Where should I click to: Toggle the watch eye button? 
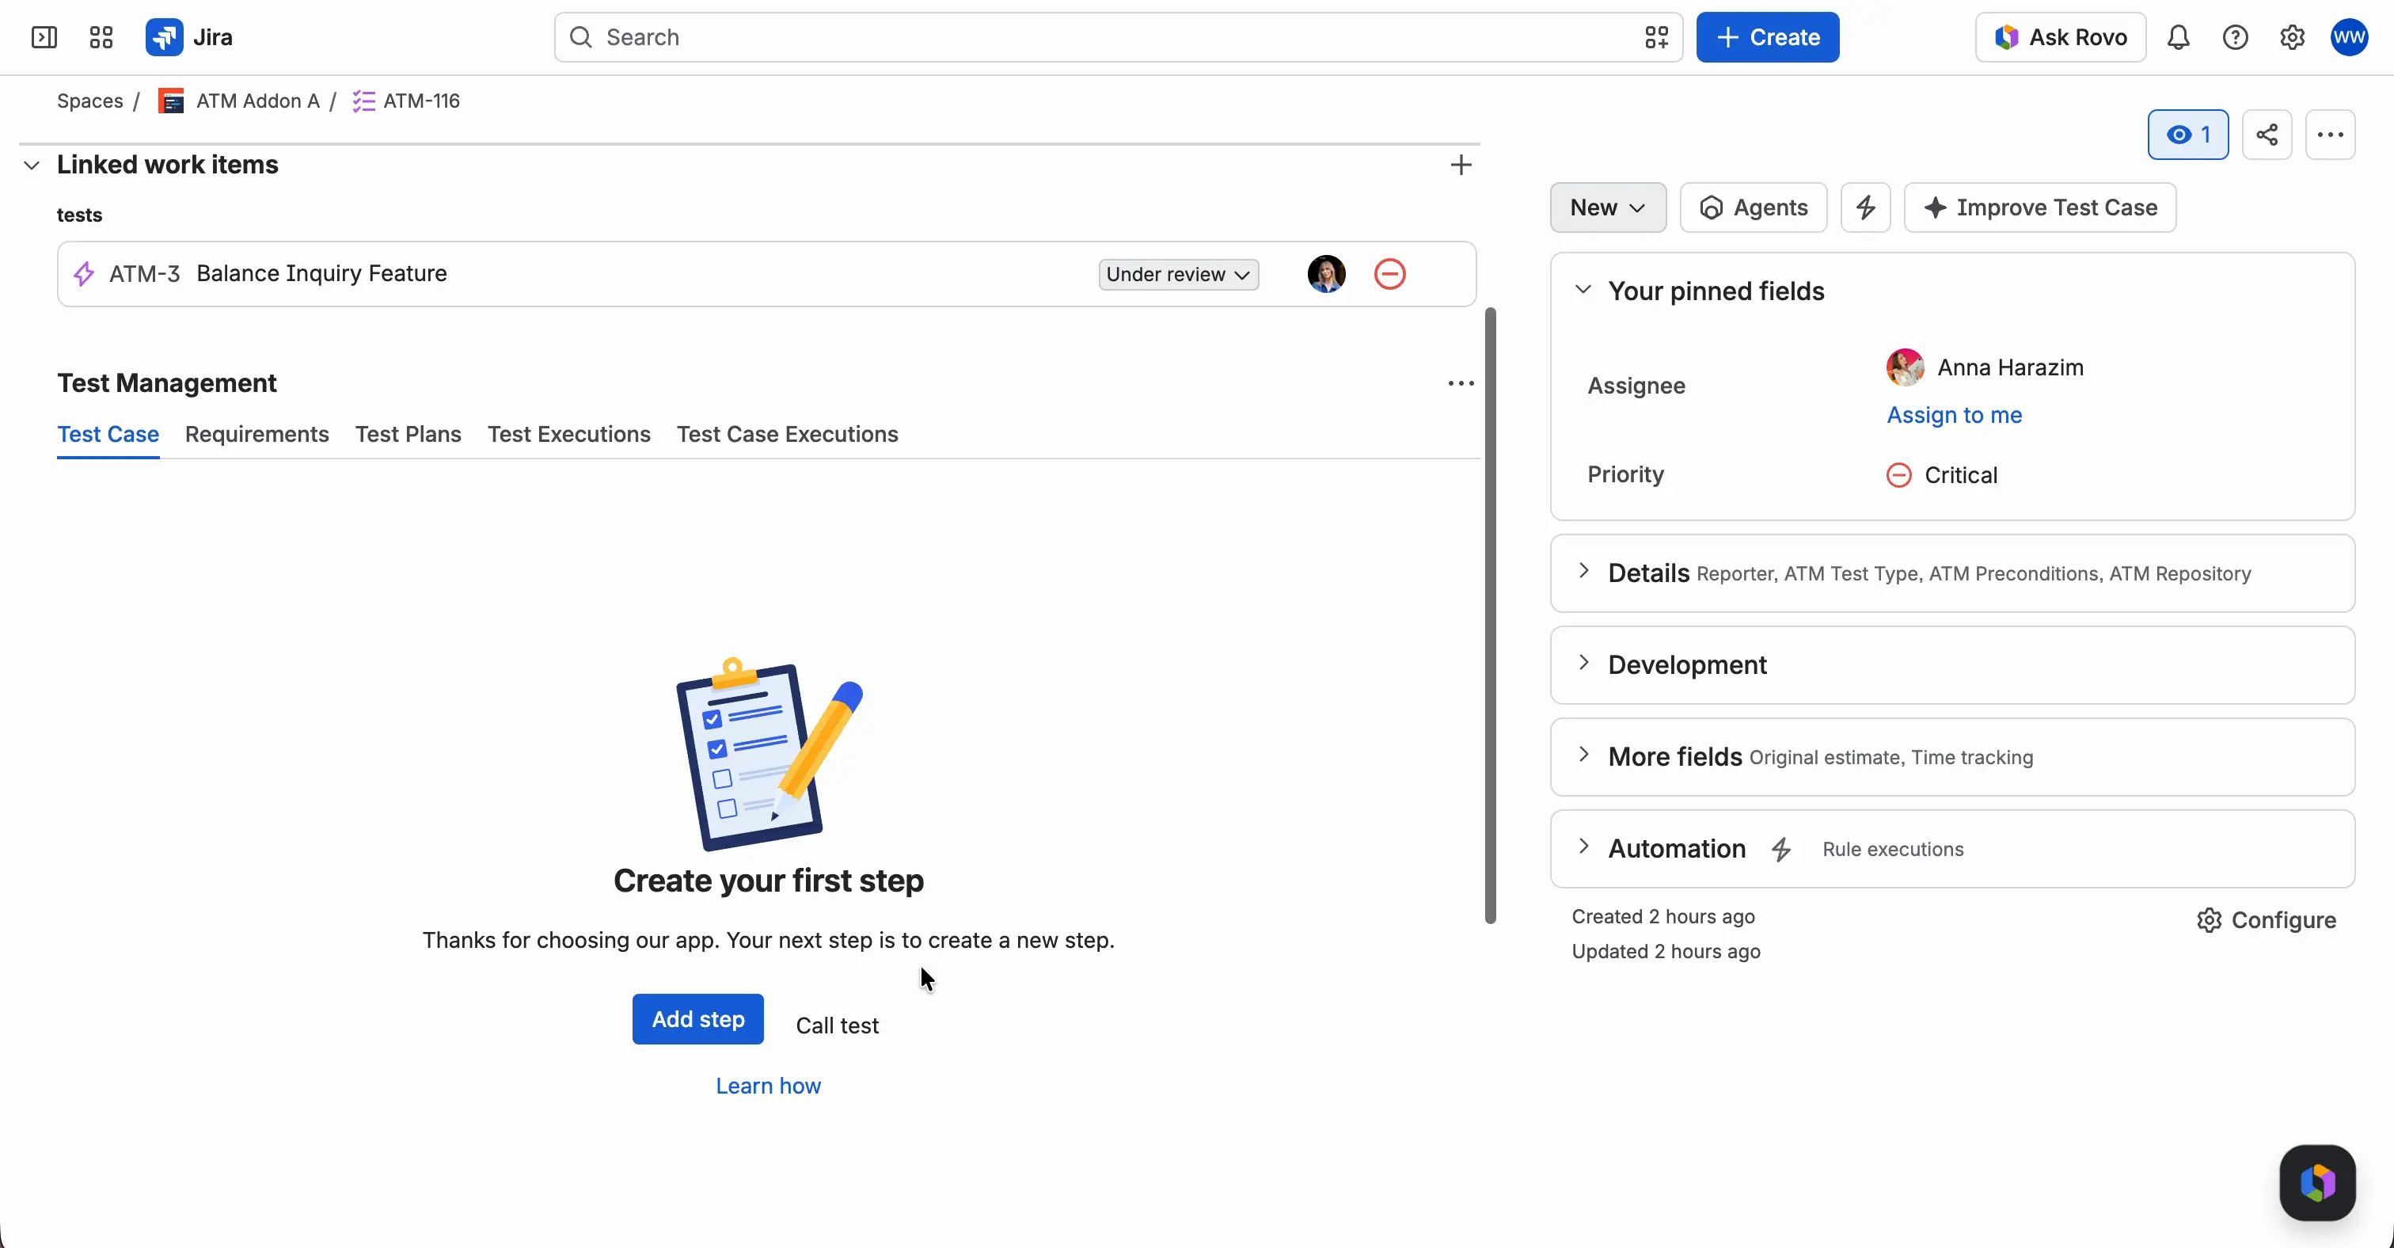(x=2187, y=135)
